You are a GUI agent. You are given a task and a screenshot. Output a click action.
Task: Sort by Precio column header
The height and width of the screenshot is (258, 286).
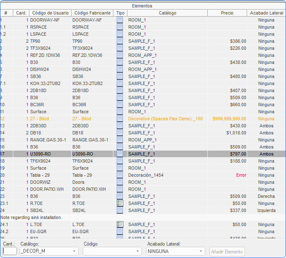point(227,13)
